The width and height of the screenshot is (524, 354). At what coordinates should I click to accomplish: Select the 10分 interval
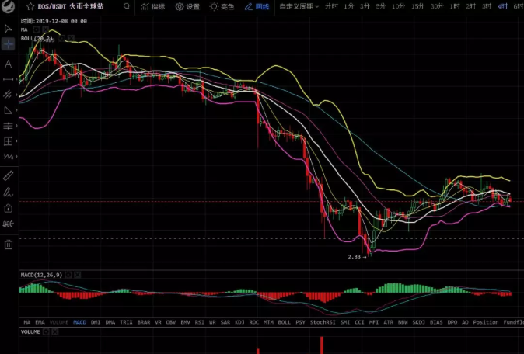tap(398, 6)
